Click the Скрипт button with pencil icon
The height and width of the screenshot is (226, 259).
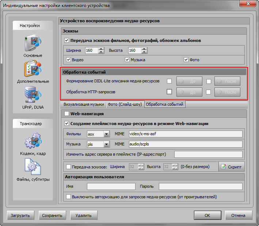231,167
